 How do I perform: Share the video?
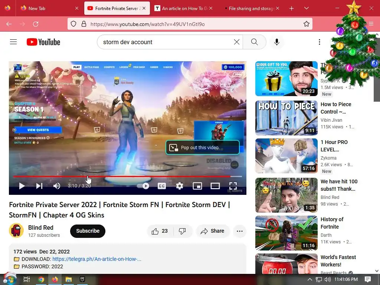[x=213, y=231]
